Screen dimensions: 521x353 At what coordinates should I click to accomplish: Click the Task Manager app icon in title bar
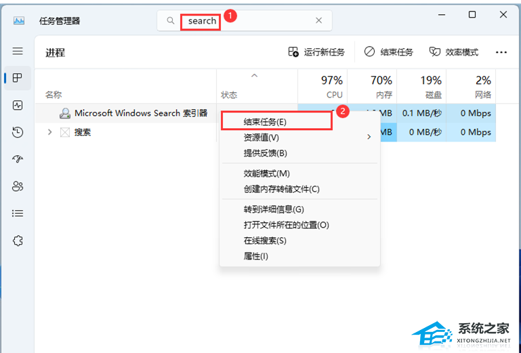point(19,21)
